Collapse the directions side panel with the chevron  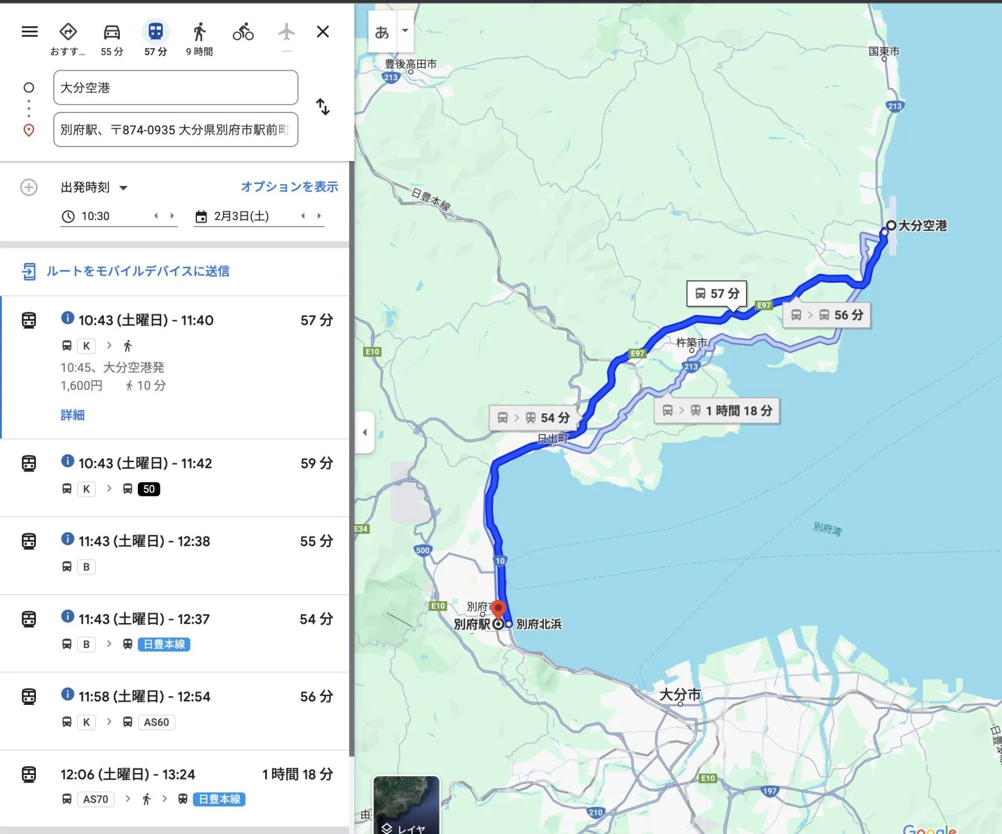tap(365, 431)
